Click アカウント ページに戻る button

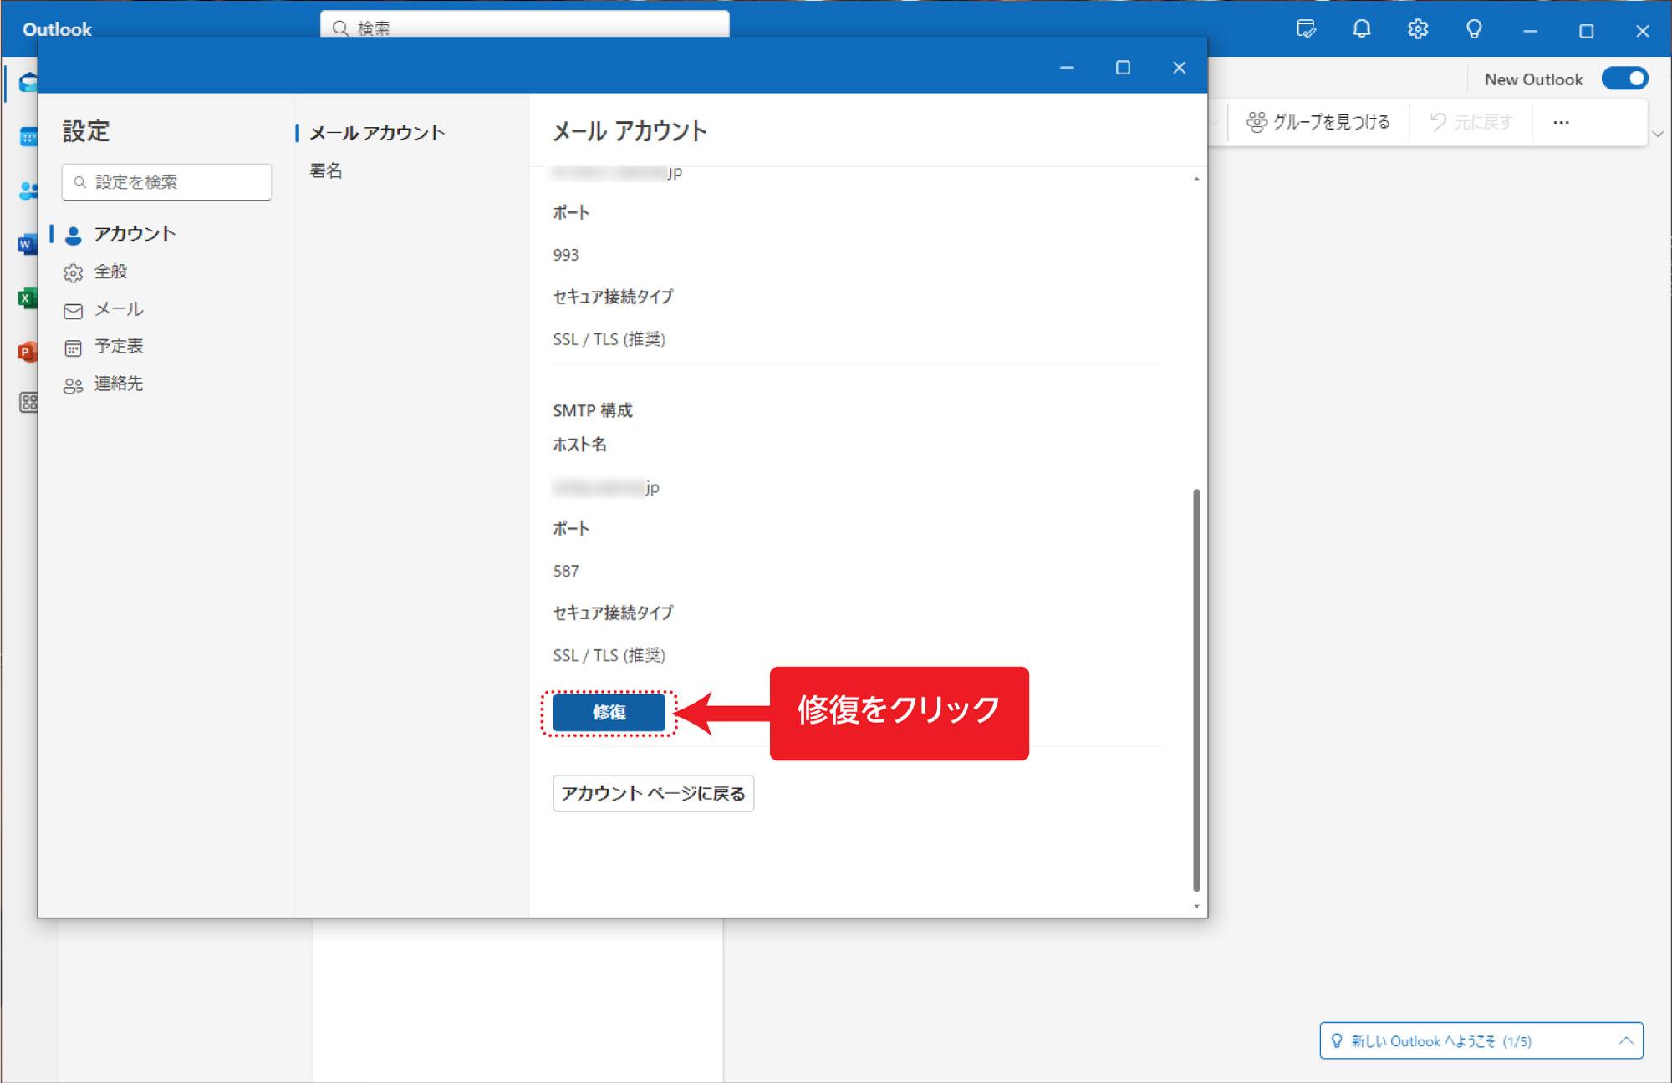pos(654,793)
